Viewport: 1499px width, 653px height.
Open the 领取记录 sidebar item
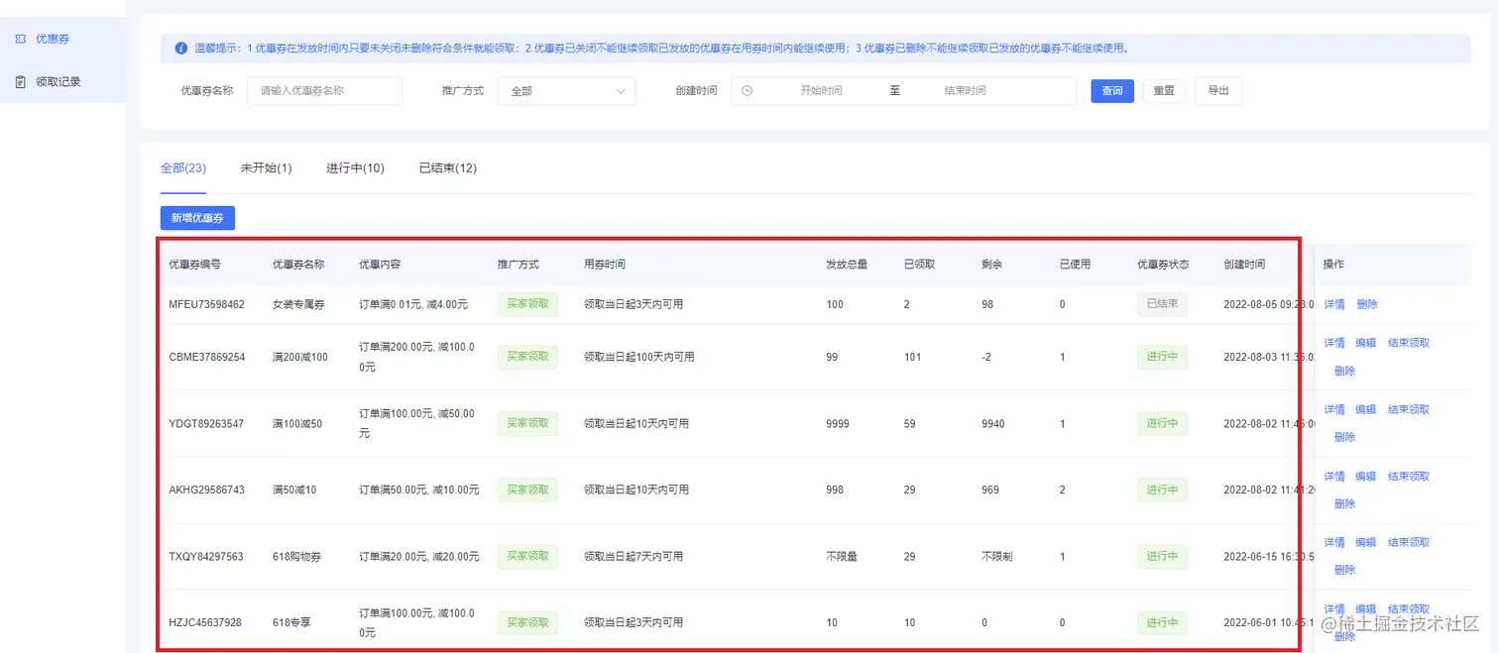coord(62,82)
